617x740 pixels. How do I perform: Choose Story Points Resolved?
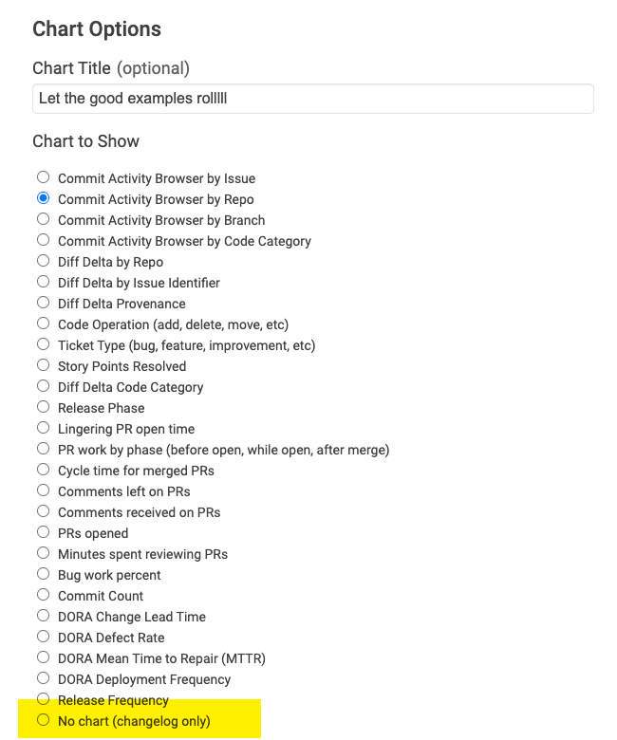[x=43, y=365]
